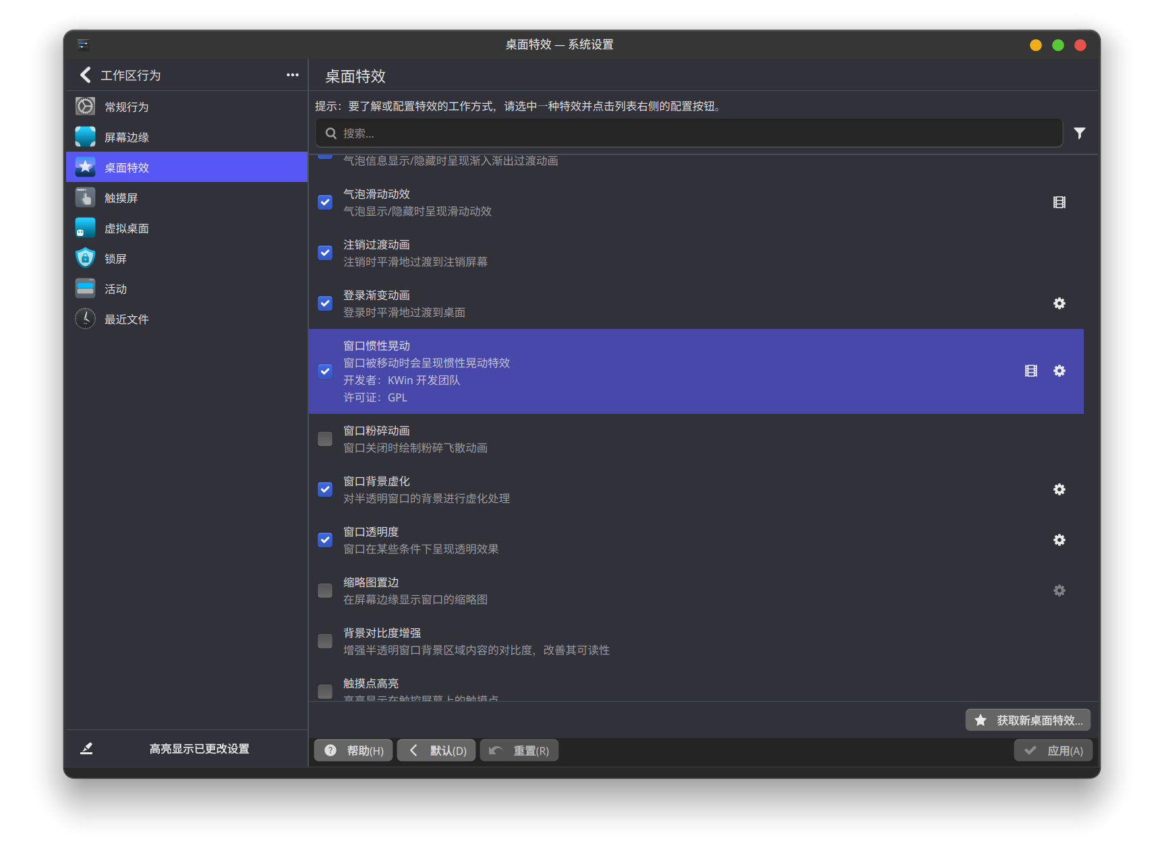Go back using the 工作区行为 arrow
The image size is (1164, 850).
coord(86,75)
